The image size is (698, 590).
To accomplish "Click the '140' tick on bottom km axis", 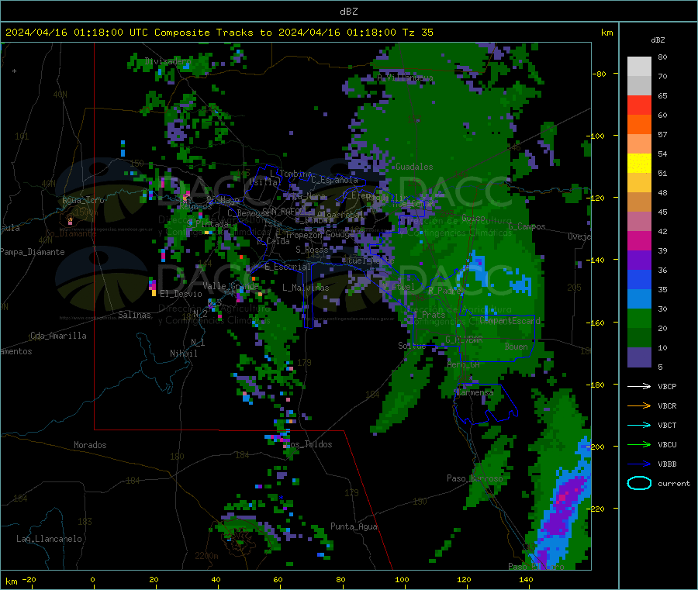I will click(526, 579).
